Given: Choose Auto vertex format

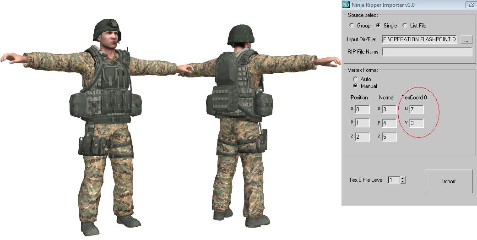Looking at the screenshot, I should [x=355, y=79].
